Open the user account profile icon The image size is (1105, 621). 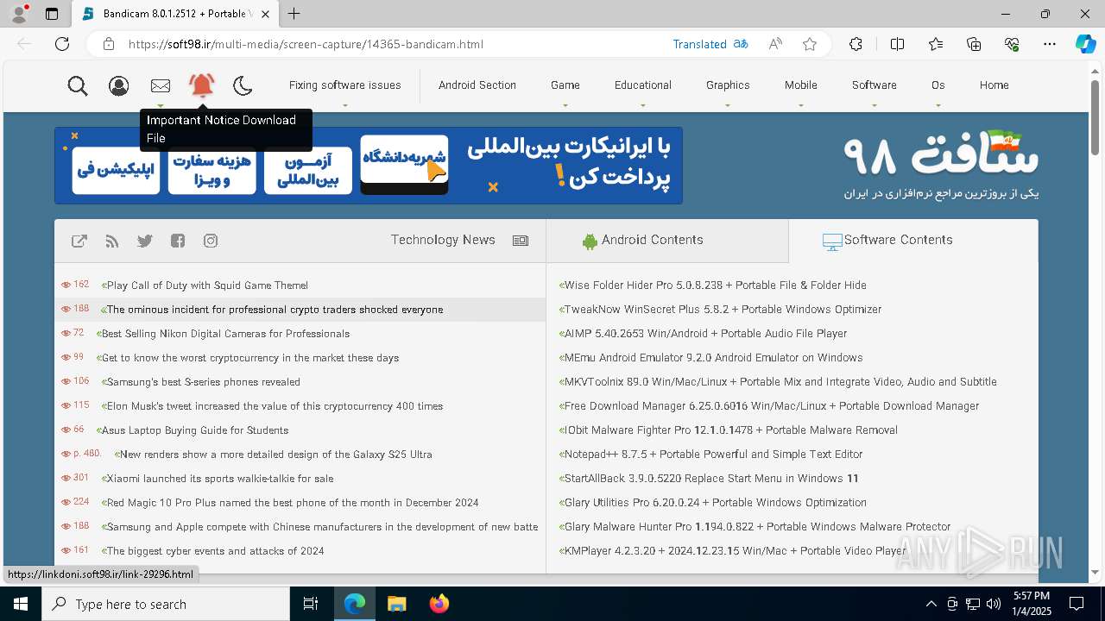coord(119,85)
